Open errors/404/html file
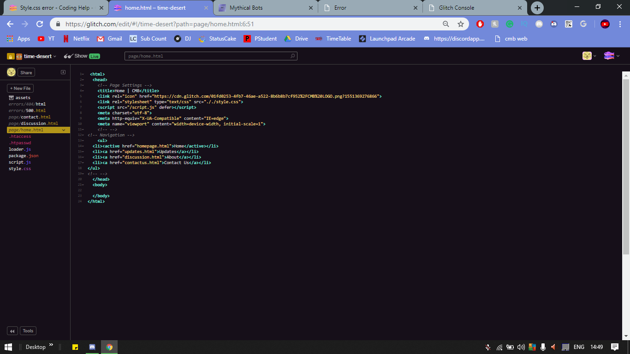The image size is (630, 354). 27,104
